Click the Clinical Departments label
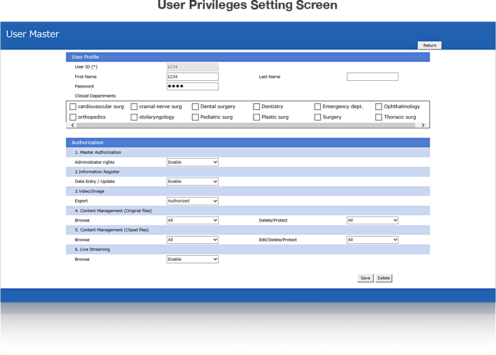The height and width of the screenshot is (355, 496). pyautogui.click(x=95, y=96)
